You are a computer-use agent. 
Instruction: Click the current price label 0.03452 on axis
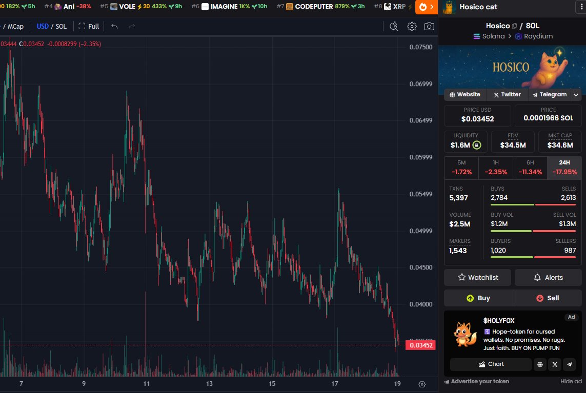click(x=421, y=345)
